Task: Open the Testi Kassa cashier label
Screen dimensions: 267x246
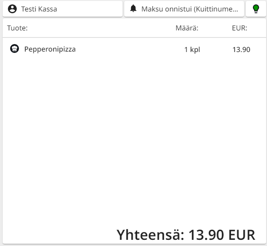Action: tap(39, 9)
